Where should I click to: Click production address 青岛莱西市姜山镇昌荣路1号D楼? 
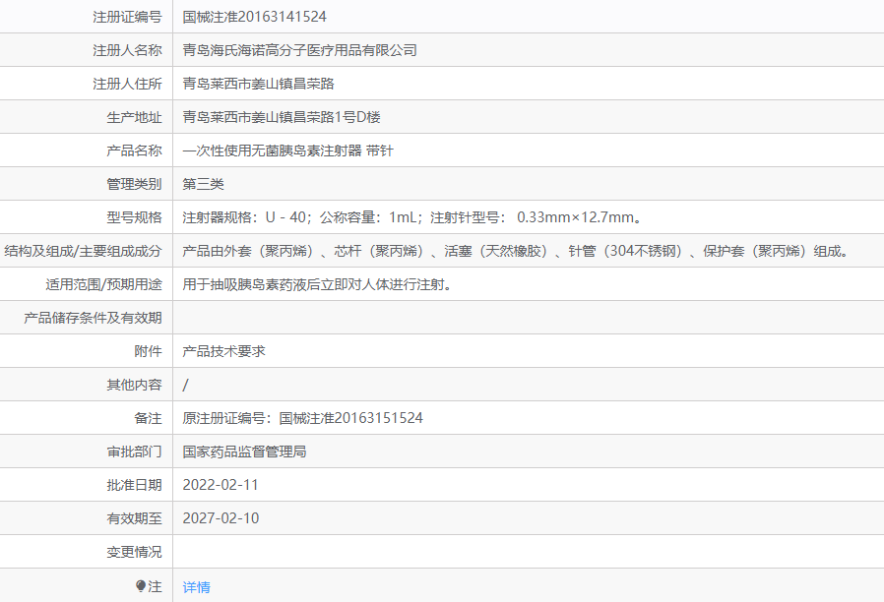(282, 117)
